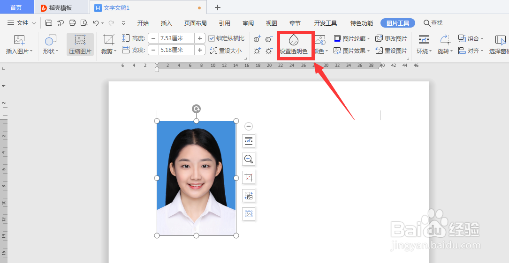Open the undo history dropdown arrow
This screenshot has width=509, height=263.
(x=102, y=23)
